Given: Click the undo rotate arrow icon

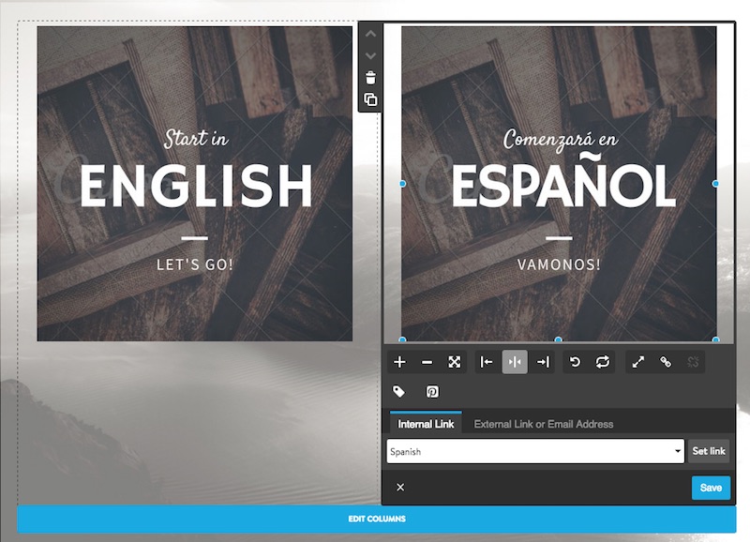Looking at the screenshot, I should tap(575, 362).
